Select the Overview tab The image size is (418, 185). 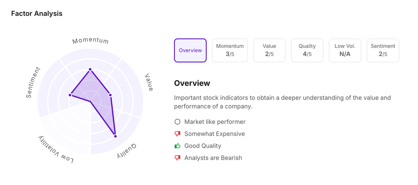(x=190, y=50)
